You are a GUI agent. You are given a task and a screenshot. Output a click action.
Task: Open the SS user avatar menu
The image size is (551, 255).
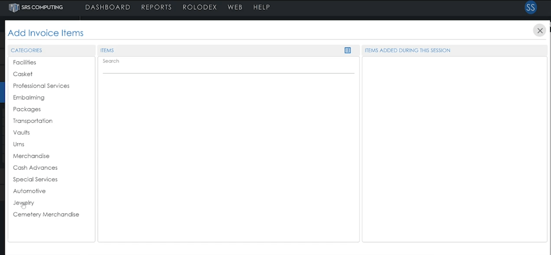pyautogui.click(x=530, y=7)
